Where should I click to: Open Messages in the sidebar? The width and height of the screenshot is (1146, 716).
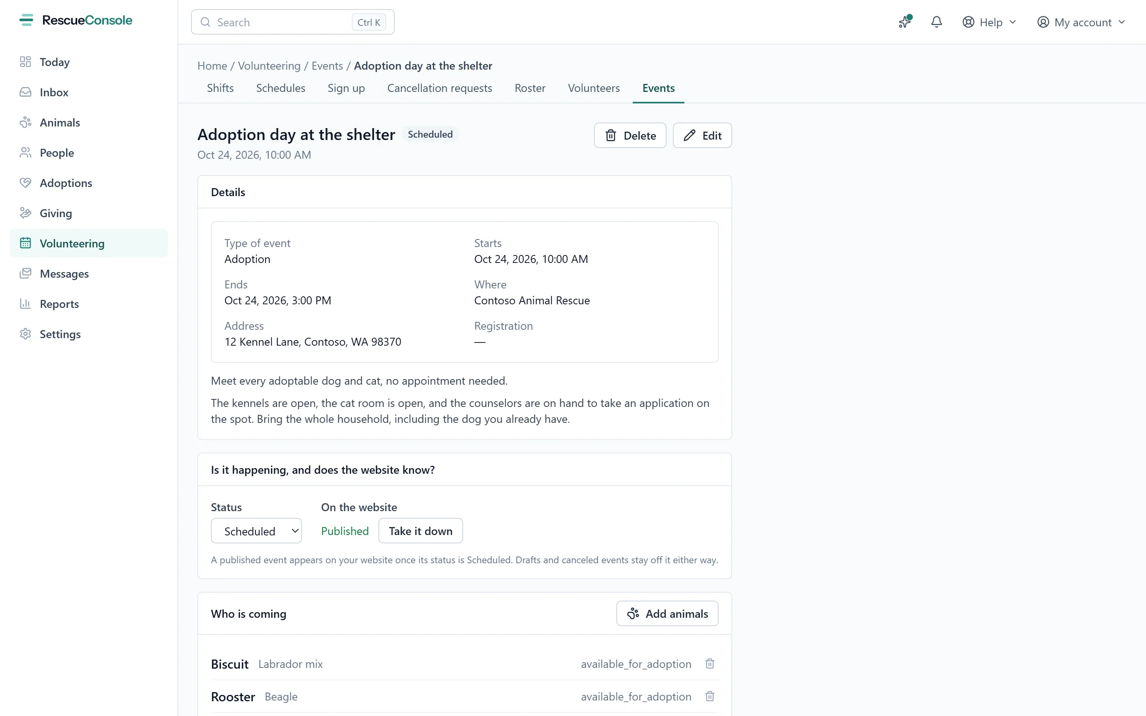click(x=89, y=274)
